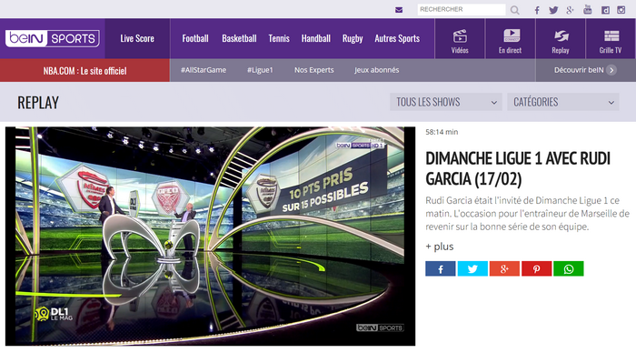Click the beIN SPORTS logo
Image resolution: width=636 pixels, height=363 pixels.
(53, 38)
